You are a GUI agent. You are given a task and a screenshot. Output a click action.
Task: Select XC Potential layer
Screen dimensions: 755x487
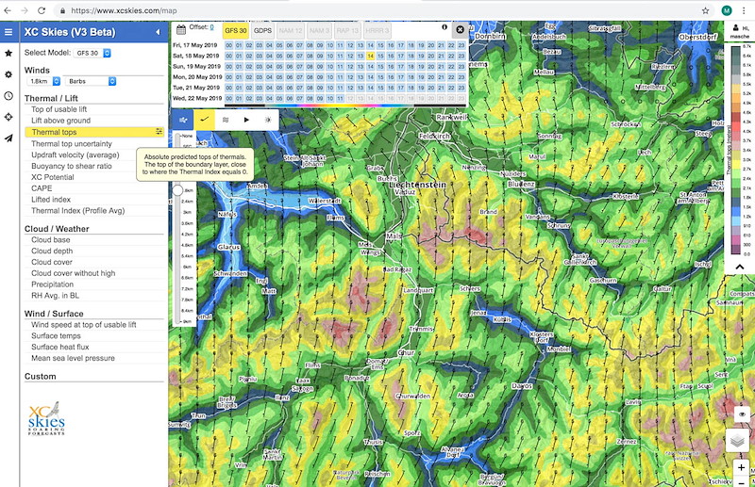(x=53, y=177)
